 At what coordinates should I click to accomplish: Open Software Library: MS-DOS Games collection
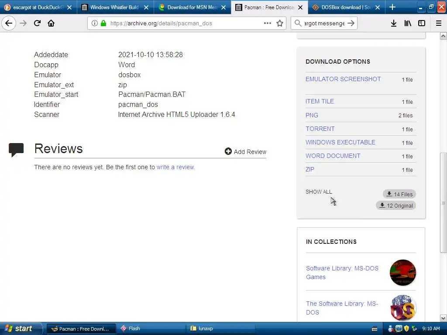pyautogui.click(x=342, y=273)
